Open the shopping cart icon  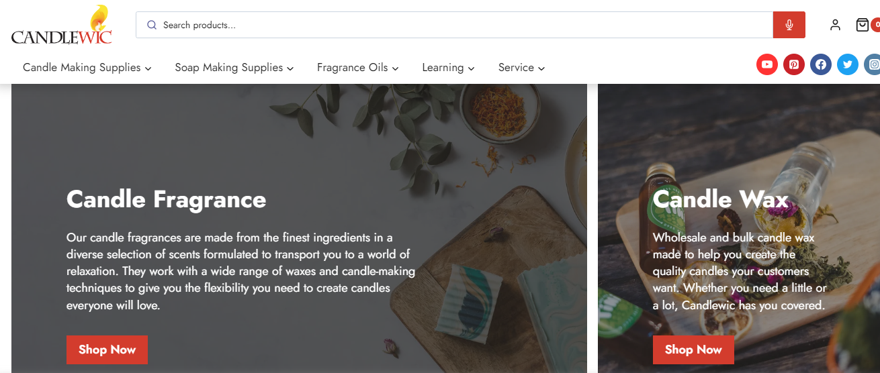point(863,25)
